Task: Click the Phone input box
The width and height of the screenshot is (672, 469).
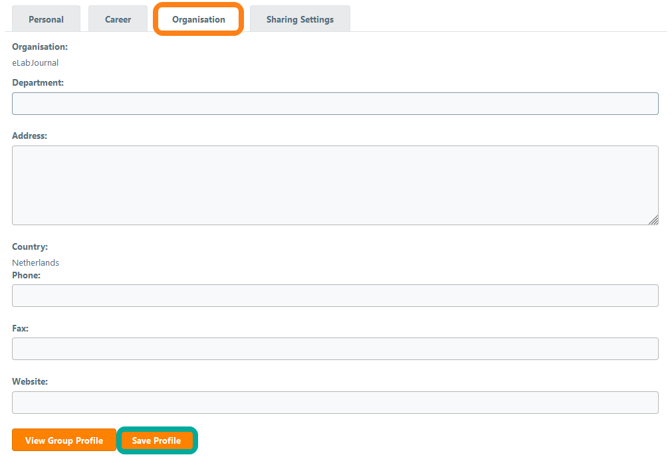Action: 335,296
